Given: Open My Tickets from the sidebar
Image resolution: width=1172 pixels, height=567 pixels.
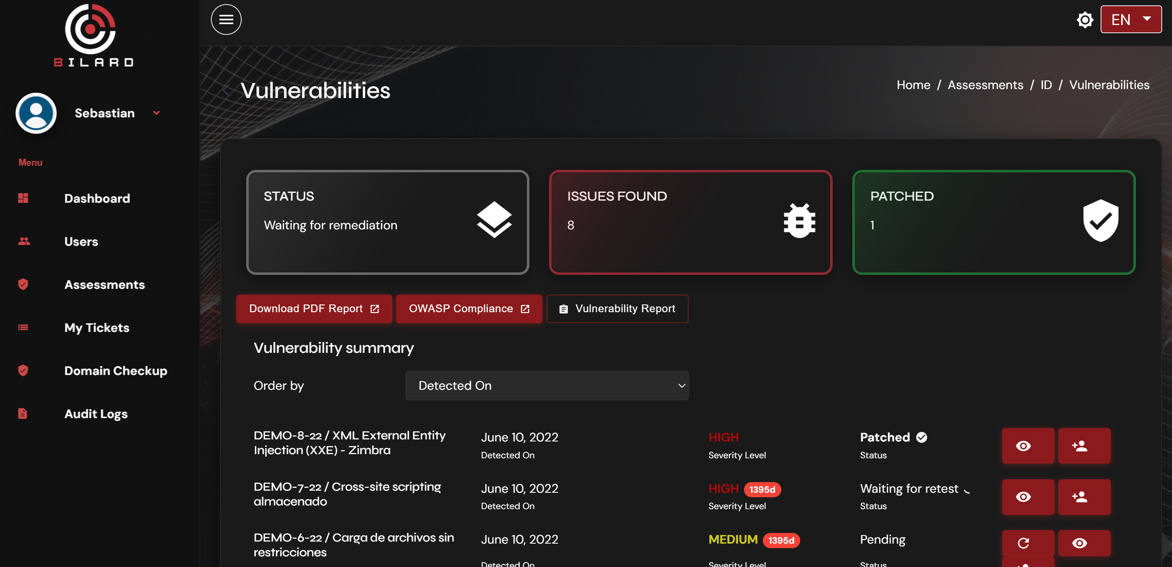Looking at the screenshot, I should point(96,327).
